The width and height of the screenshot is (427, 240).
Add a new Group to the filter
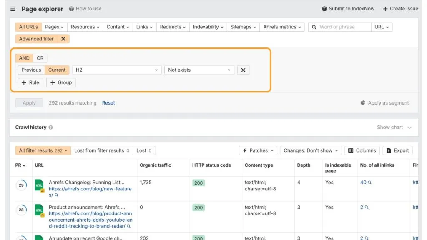[x=61, y=82]
